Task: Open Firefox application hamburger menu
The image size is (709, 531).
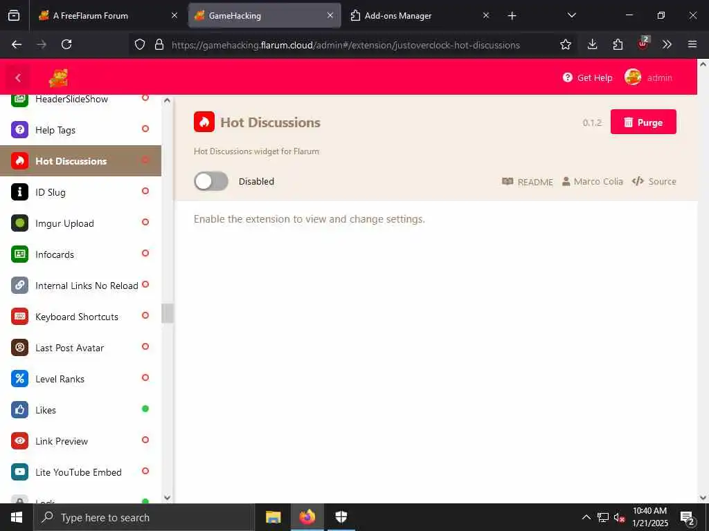Action: pyautogui.click(x=692, y=44)
